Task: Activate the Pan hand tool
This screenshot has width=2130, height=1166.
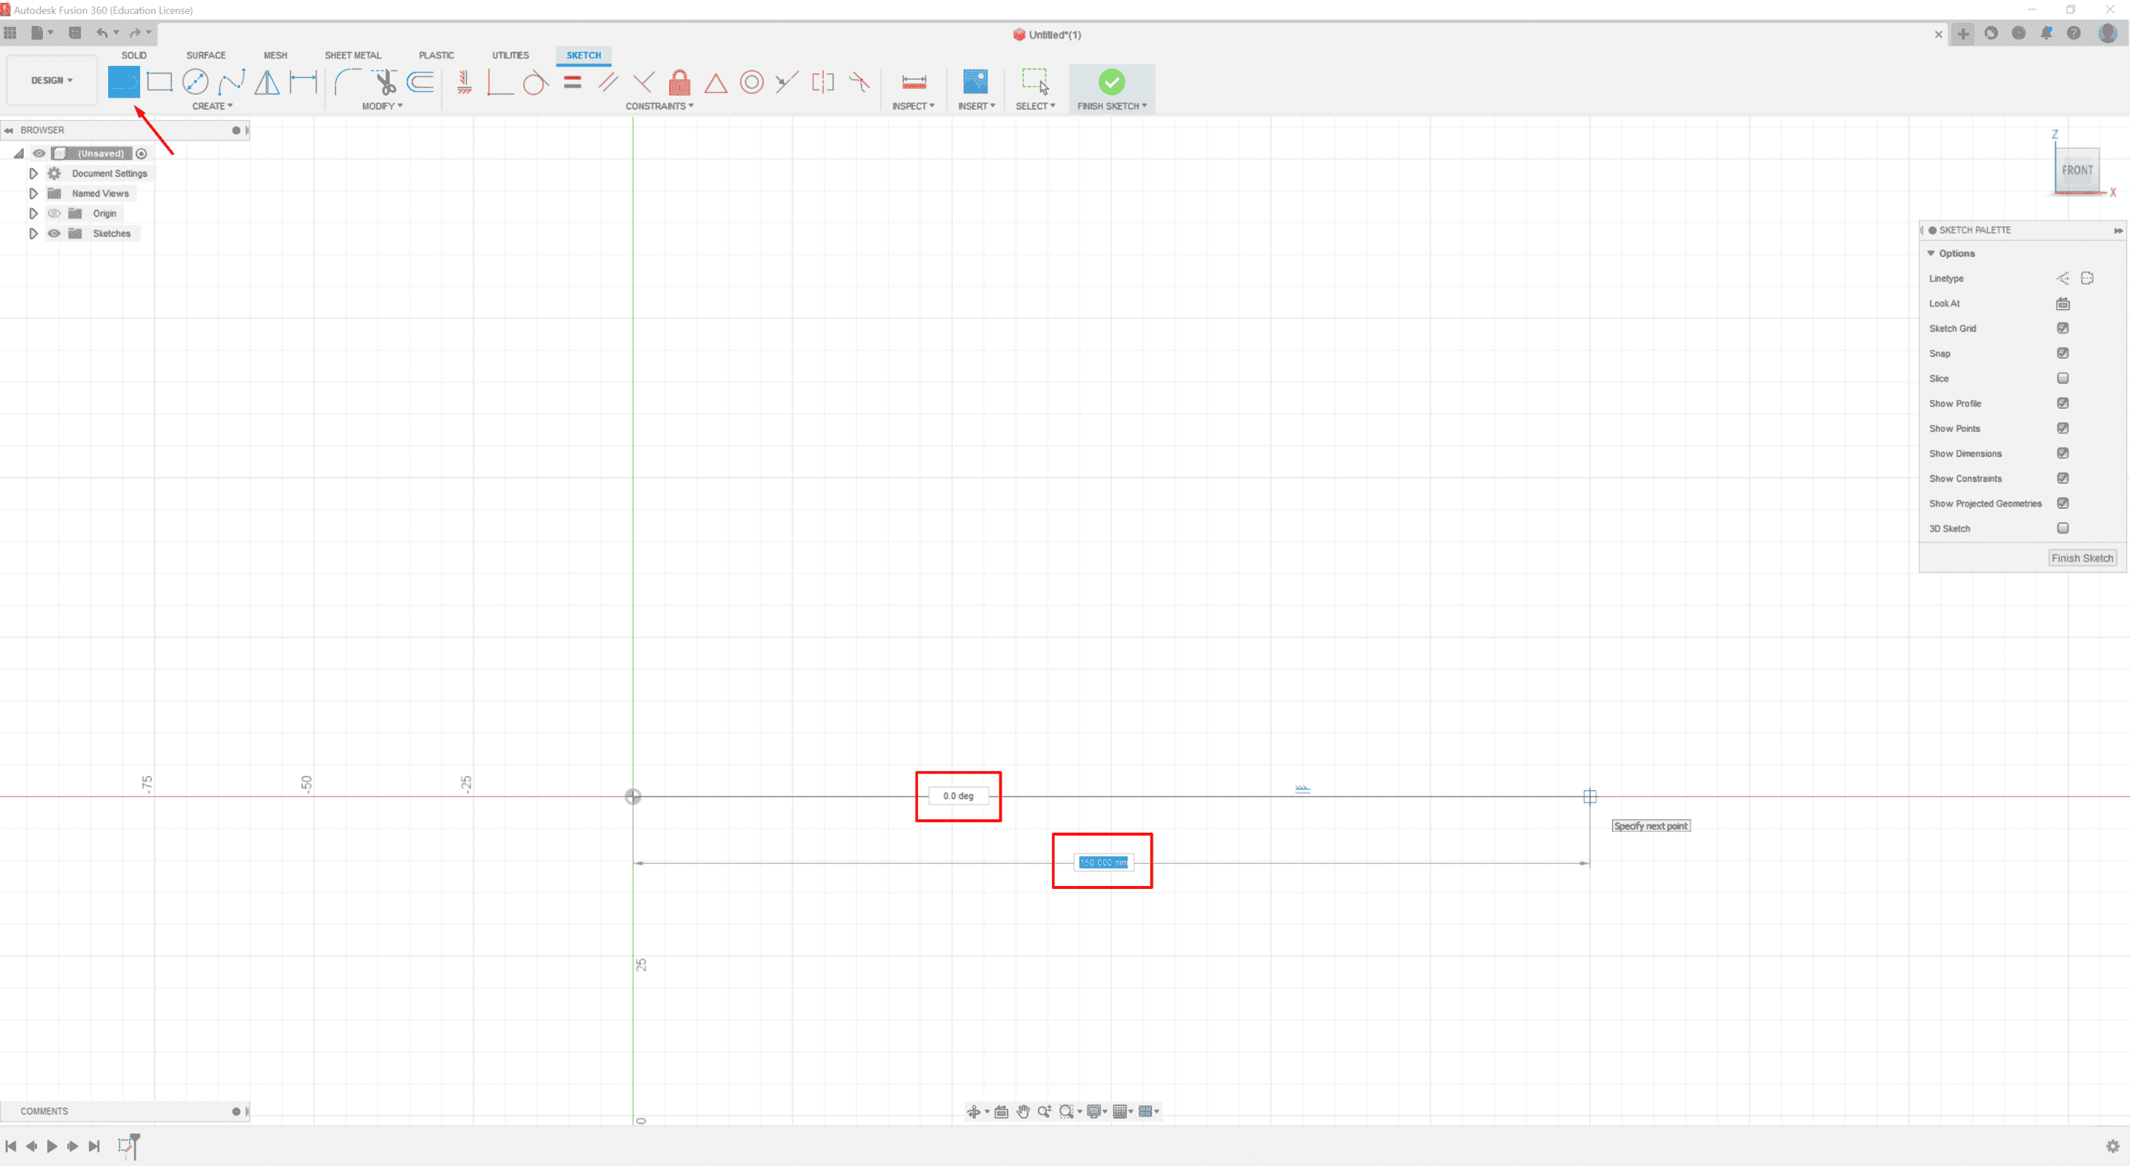Action: tap(1023, 1111)
